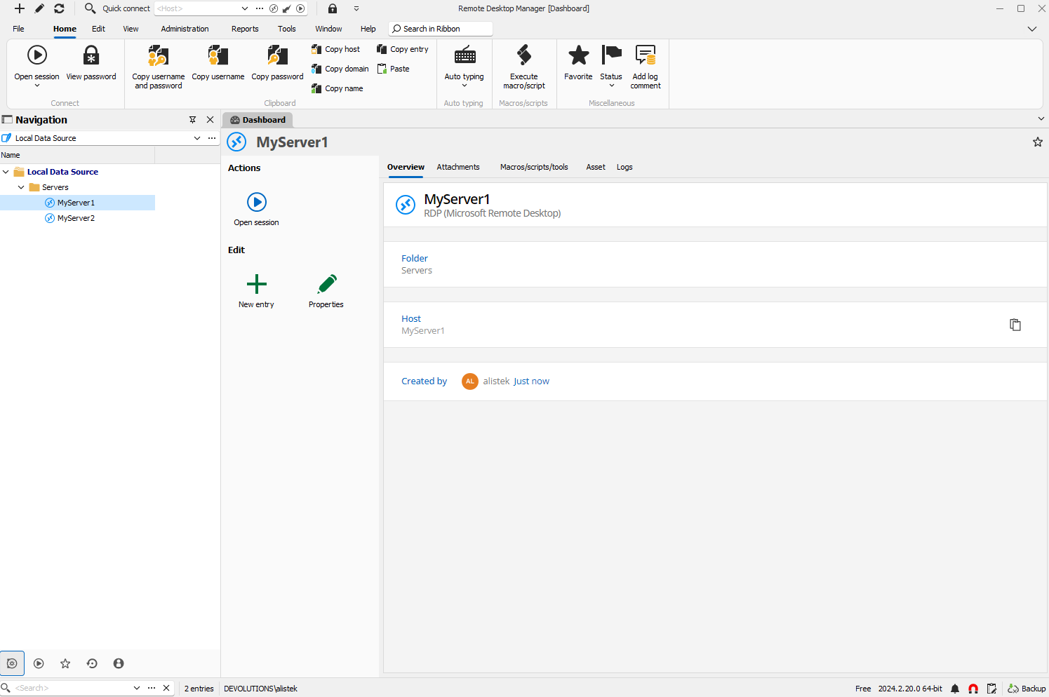Open the Reports ribbon tab
The width and height of the screenshot is (1049, 697).
[x=245, y=29]
